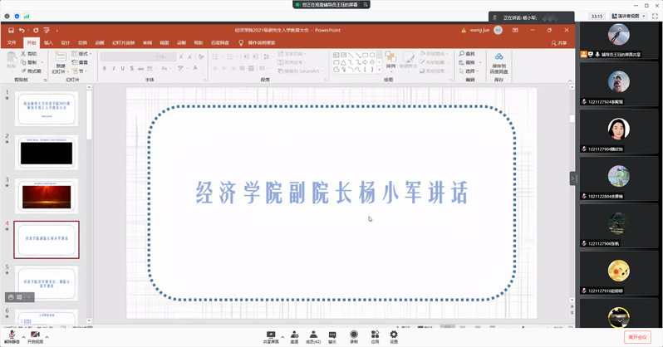Open the 成员(42) members list
This screenshot has width=663, height=347.
click(x=313, y=337)
